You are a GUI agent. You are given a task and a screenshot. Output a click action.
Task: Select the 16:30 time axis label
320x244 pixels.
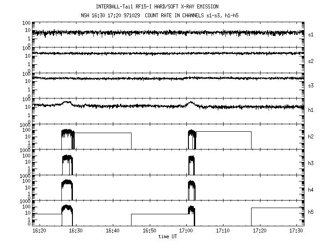tap(76, 231)
